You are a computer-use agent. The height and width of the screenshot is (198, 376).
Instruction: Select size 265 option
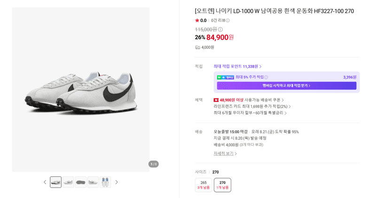point(204,185)
